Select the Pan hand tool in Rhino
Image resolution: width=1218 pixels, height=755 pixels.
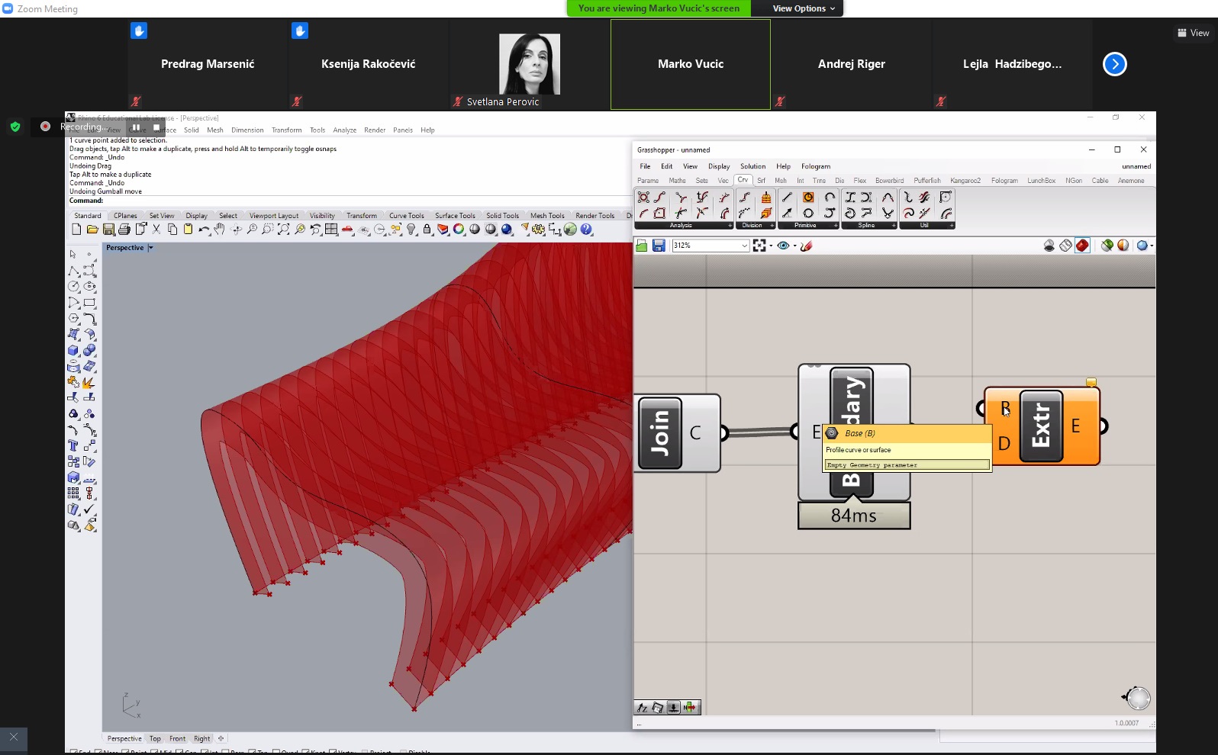tap(220, 229)
